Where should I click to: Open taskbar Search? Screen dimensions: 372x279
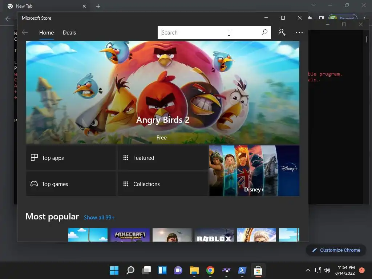tap(130, 270)
